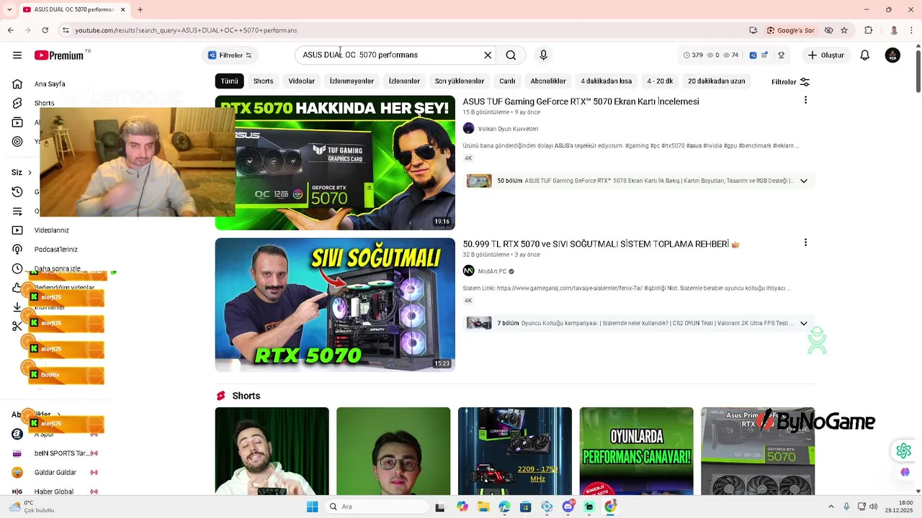Bookmark this page with the star
The image size is (922, 518).
pyautogui.click(x=844, y=30)
